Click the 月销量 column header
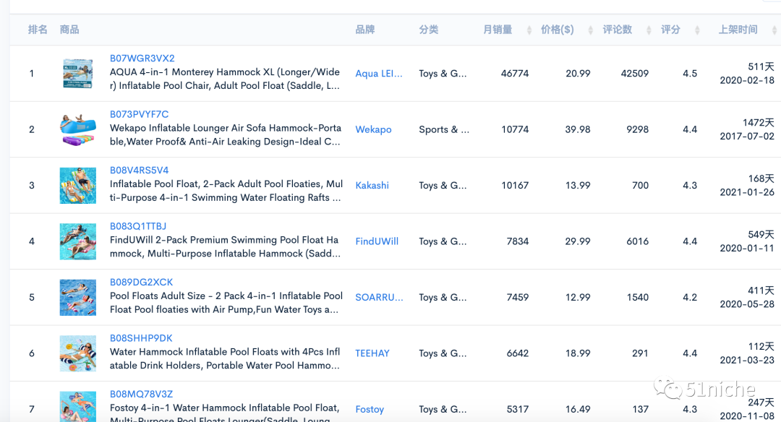The height and width of the screenshot is (422, 781). click(x=498, y=30)
